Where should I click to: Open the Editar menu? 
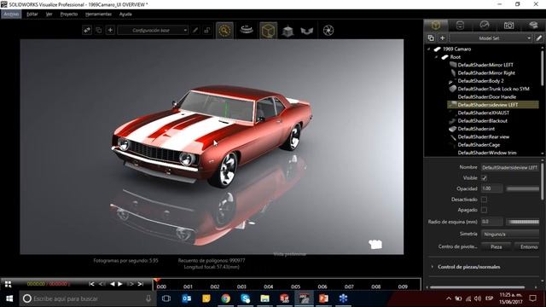pos(32,14)
